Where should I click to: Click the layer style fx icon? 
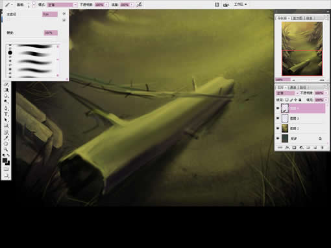287,148
